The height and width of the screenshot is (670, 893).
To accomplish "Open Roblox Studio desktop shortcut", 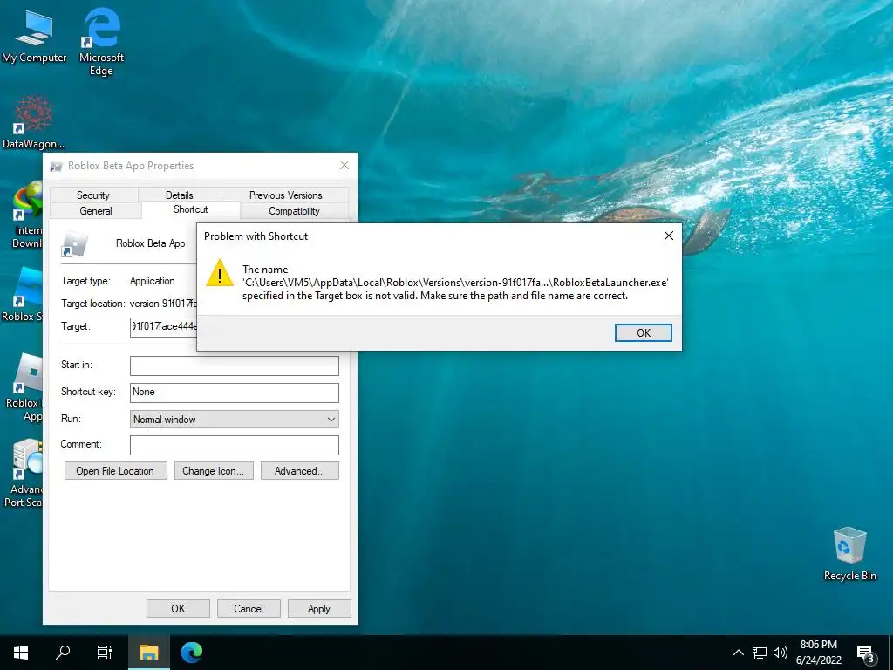I will pos(23,295).
